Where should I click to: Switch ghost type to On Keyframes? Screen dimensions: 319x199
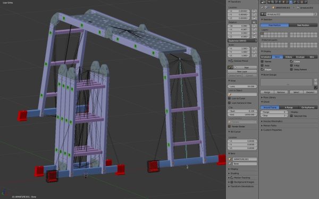308,107
